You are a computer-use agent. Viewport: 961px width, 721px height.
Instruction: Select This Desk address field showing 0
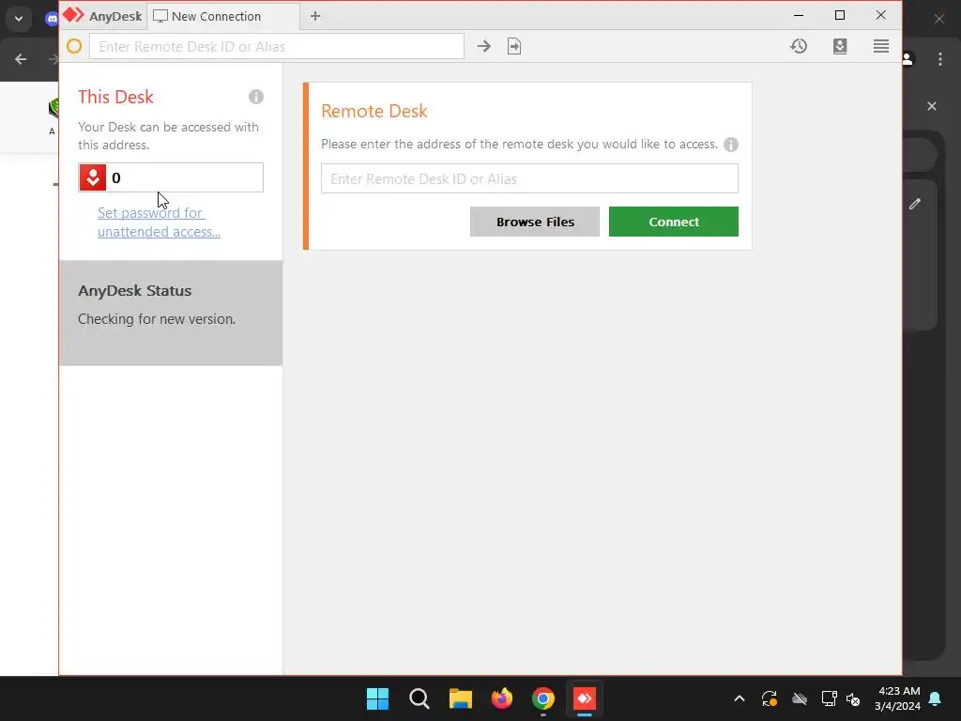(171, 177)
